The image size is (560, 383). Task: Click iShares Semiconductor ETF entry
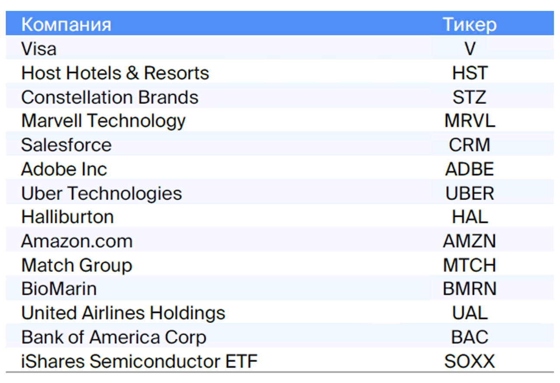139,361
